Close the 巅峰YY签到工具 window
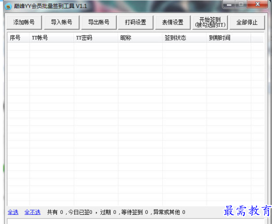This screenshot has height=224, width=275. [x=257, y=4]
